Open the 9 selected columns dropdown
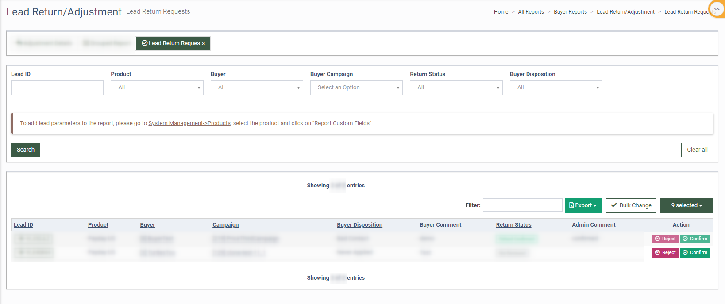Viewport: 725px width, 304px height. 686,205
